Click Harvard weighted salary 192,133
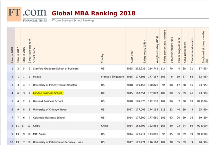Viewport: 209px width, 145px height. [153, 101]
